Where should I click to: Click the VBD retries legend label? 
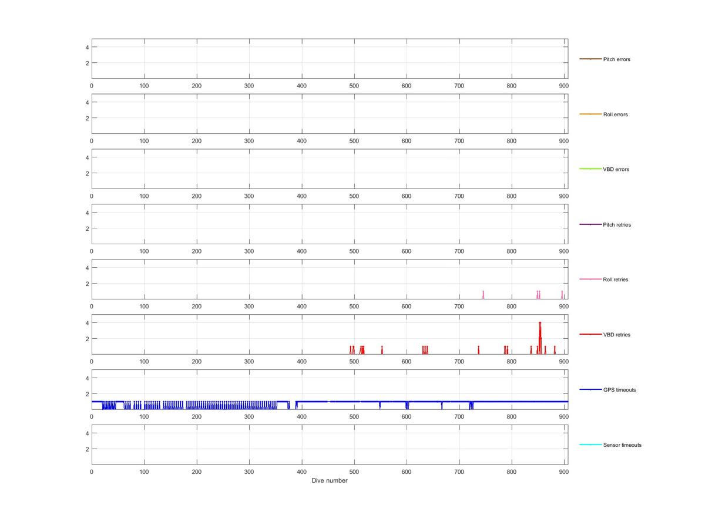[x=616, y=335]
